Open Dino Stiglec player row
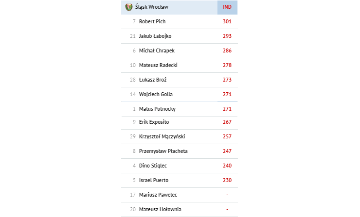 (180, 166)
